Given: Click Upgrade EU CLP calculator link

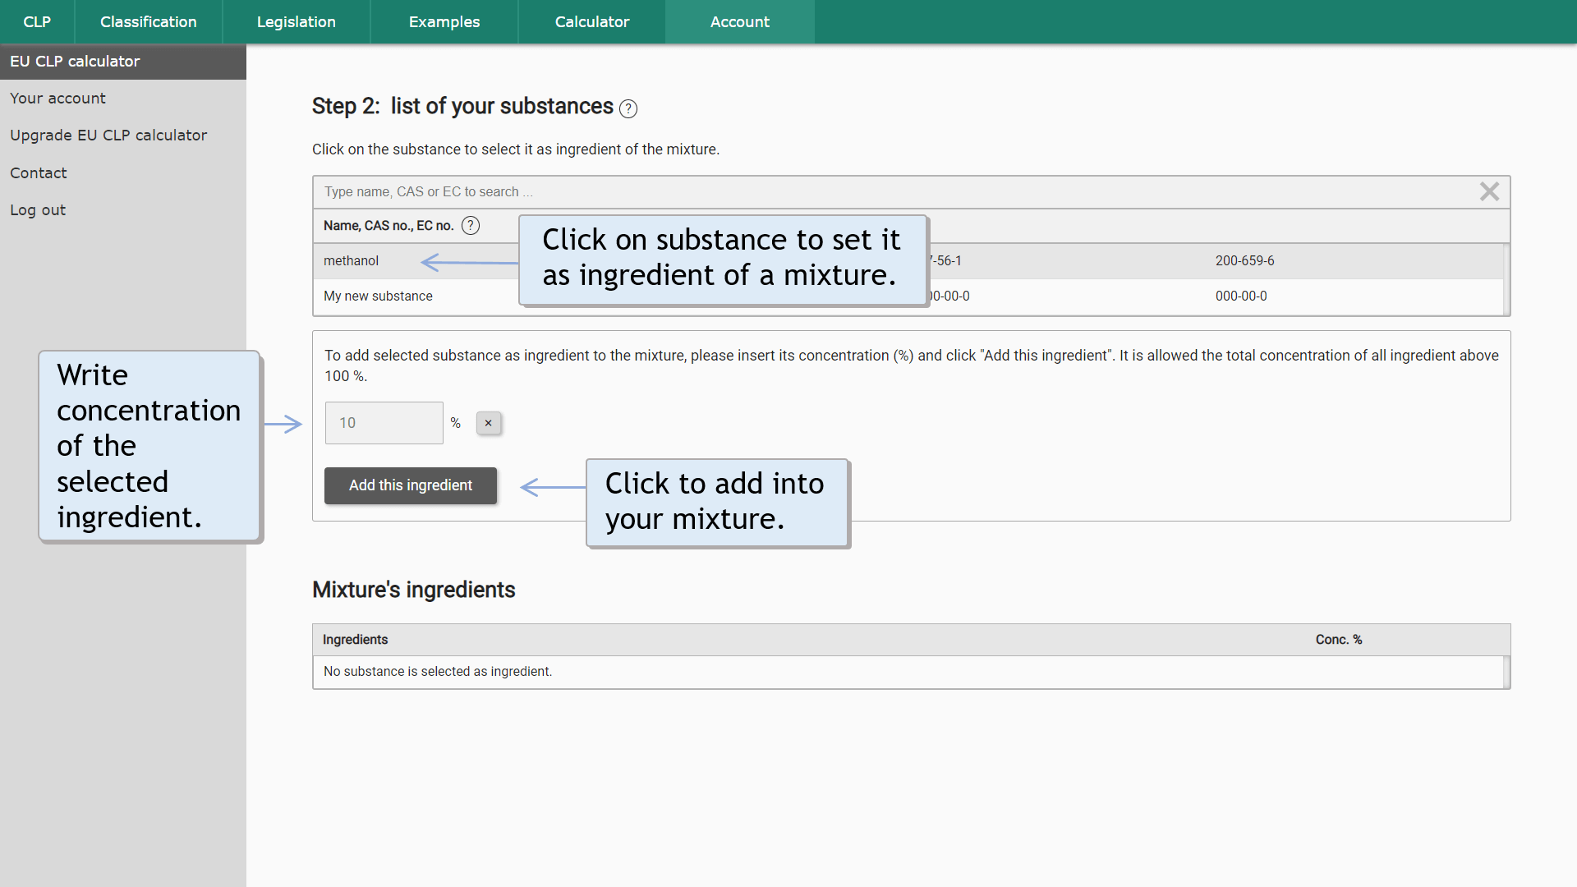Looking at the screenshot, I should click(x=108, y=136).
